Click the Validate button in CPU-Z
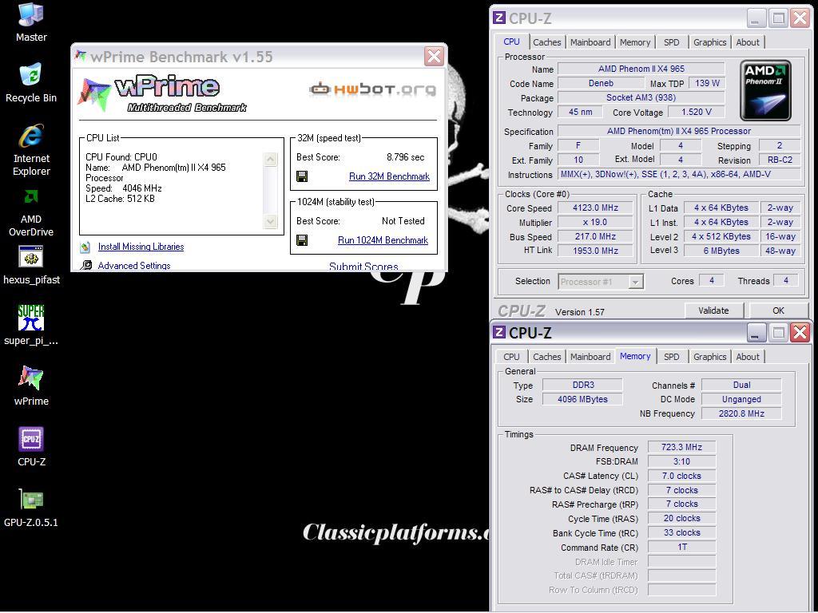The width and height of the screenshot is (818, 613). click(x=713, y=310)
